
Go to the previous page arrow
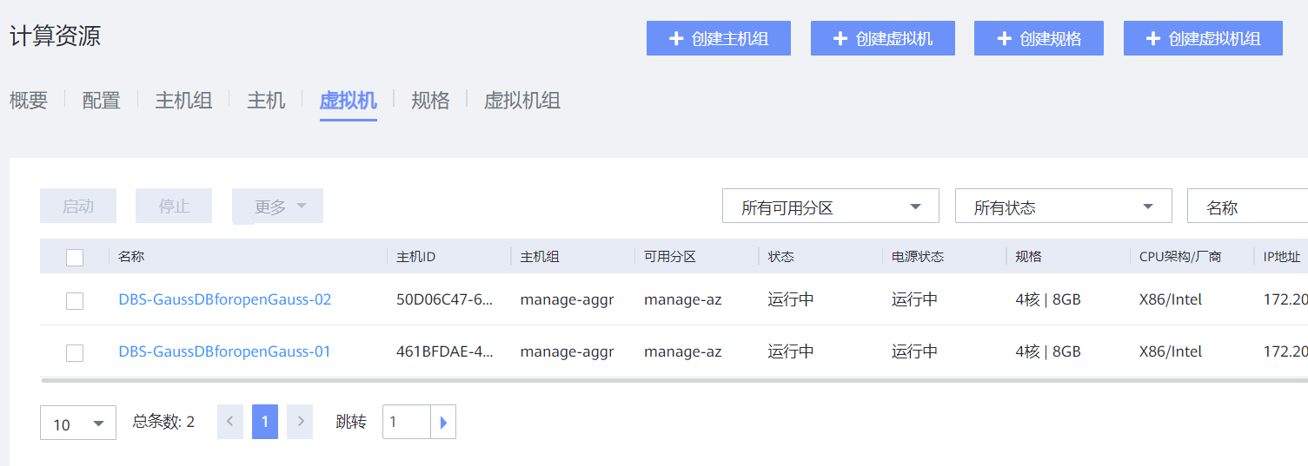[230, 422]
